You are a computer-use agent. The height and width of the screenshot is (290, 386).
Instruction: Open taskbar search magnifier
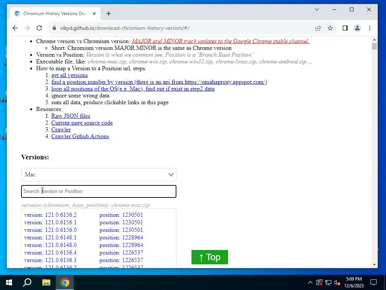click(x=27, y=282)
